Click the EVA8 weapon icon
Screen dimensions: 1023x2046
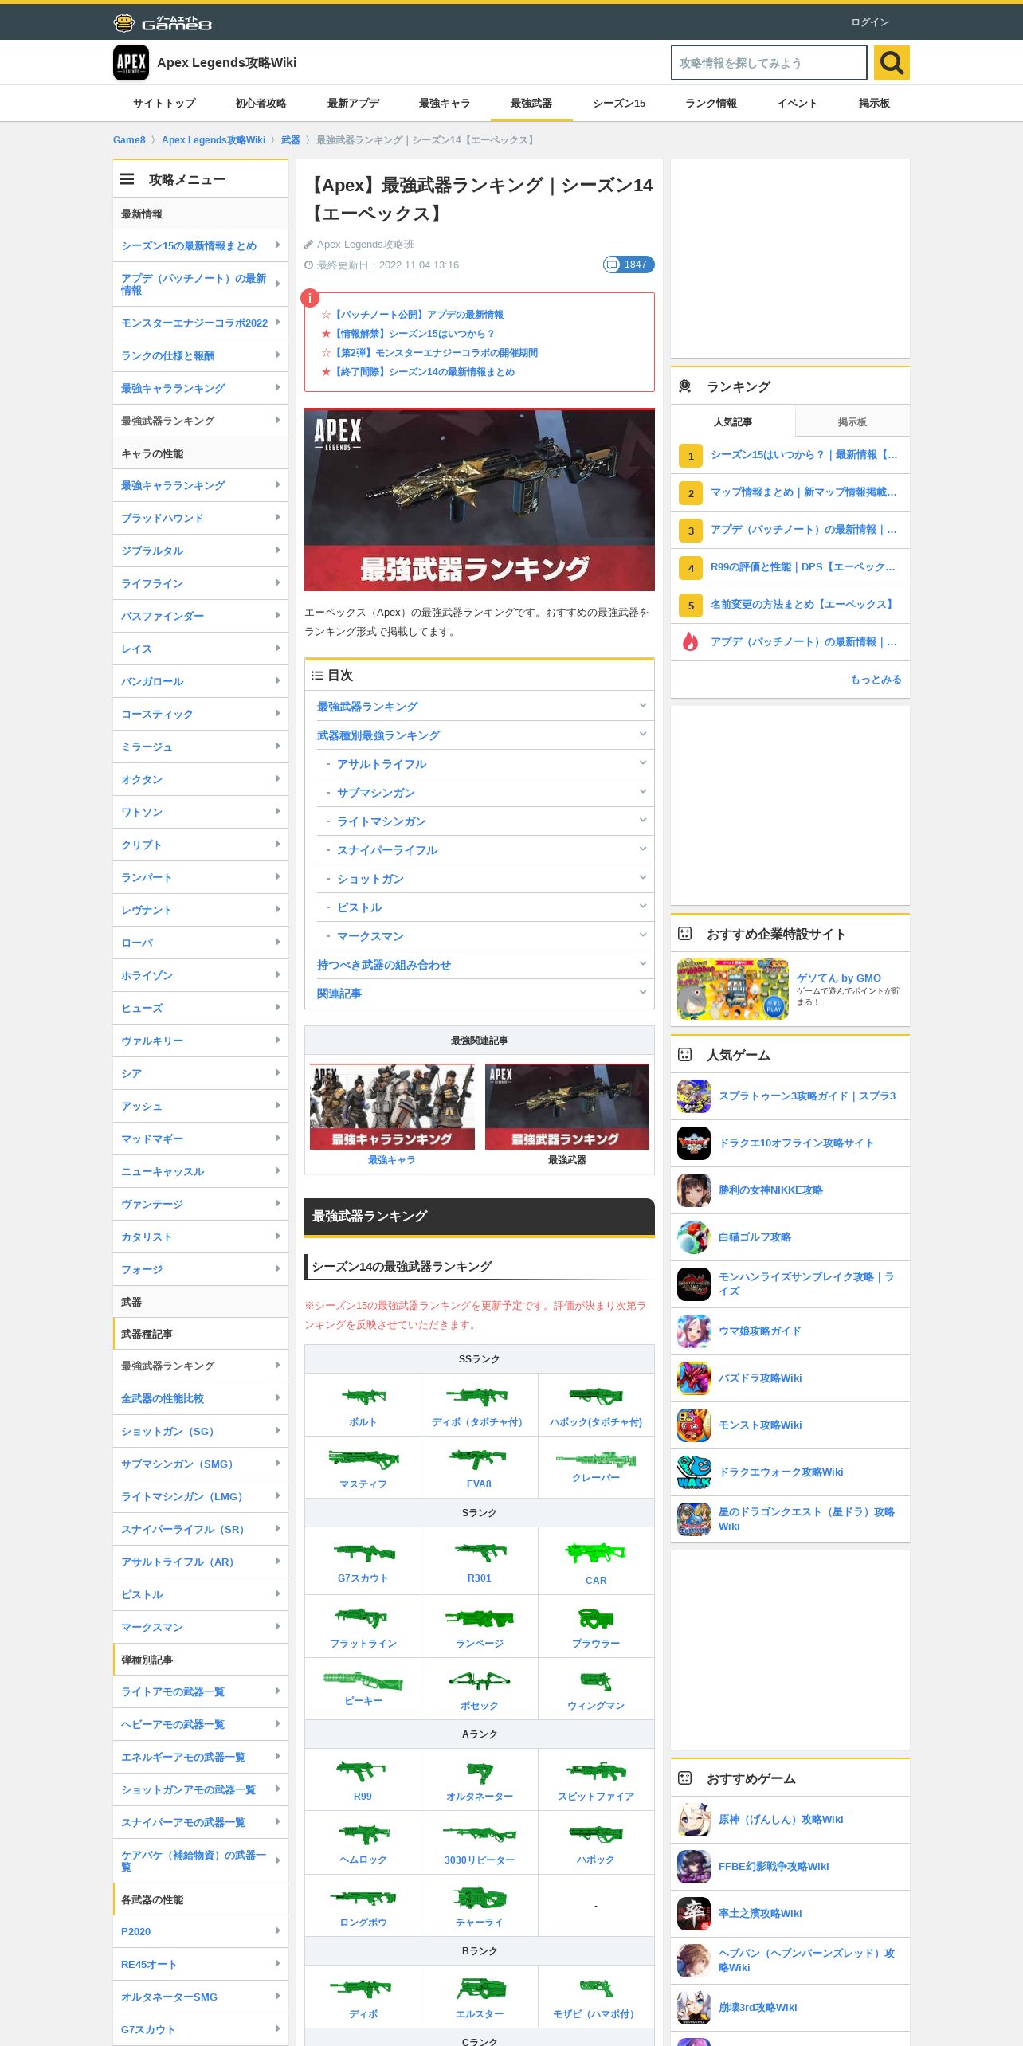[x=478, y=1459]
